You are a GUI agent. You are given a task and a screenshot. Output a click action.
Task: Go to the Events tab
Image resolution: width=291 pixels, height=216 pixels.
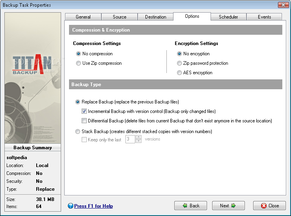click(x=265, y=17)
